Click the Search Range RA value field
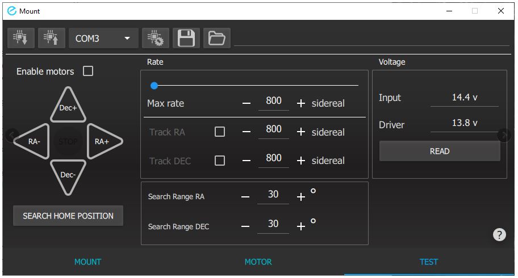The height and width of the screenshot is (278, 518). (273, 195)
